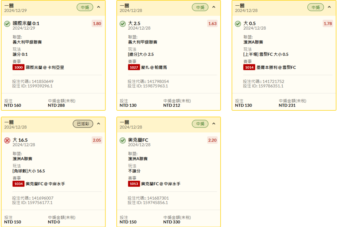Select 奧克蘭FC @ 中岸水手 next to 1013
This screenshot has height=227, width=337.
tap(161, 184)
